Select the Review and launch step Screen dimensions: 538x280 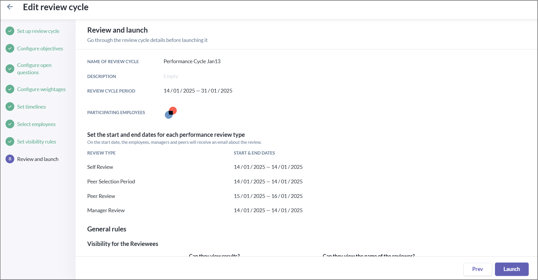(x=38, y=159)
